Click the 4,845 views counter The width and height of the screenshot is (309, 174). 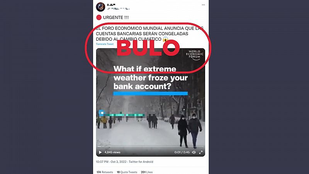point(112,152)
